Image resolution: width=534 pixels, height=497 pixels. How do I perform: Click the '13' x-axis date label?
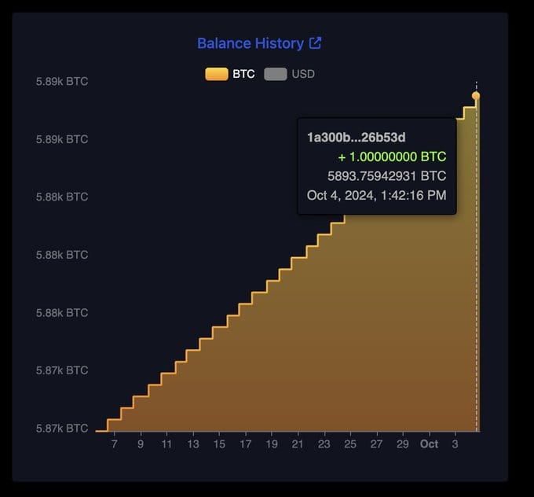(x=193, y=444)
